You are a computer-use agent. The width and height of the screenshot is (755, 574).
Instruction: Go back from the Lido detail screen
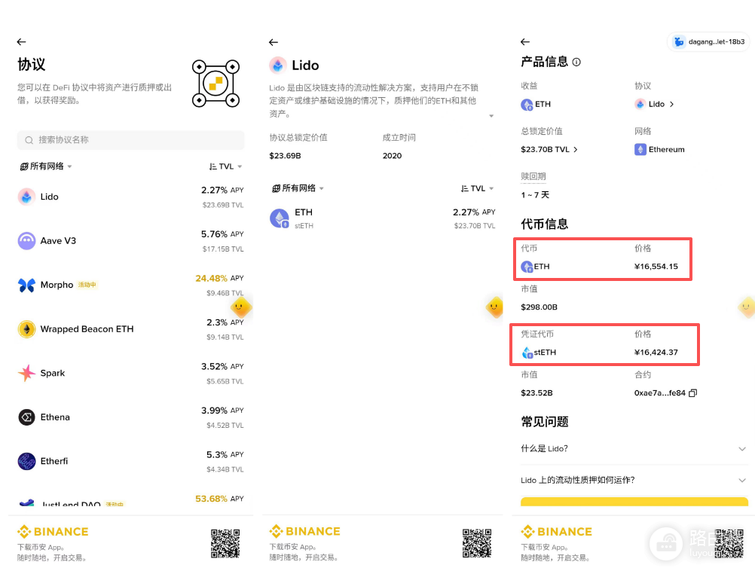(x=274, y=42)
